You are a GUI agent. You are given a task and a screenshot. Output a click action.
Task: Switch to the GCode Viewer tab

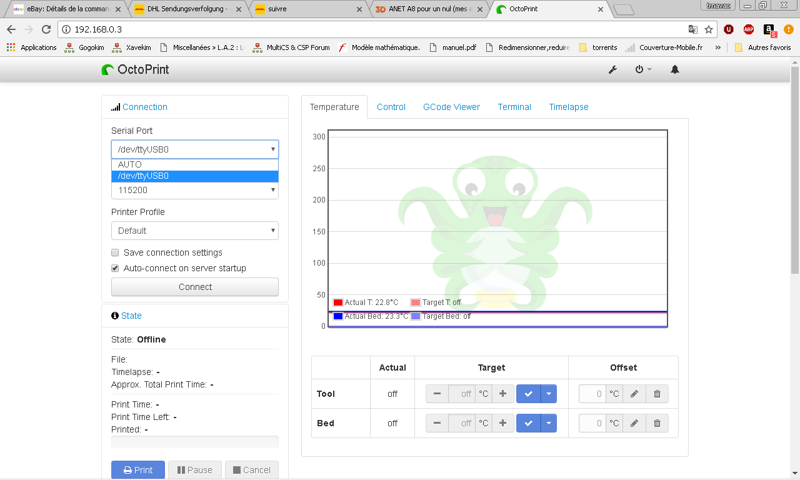click(x=451, y=107)
